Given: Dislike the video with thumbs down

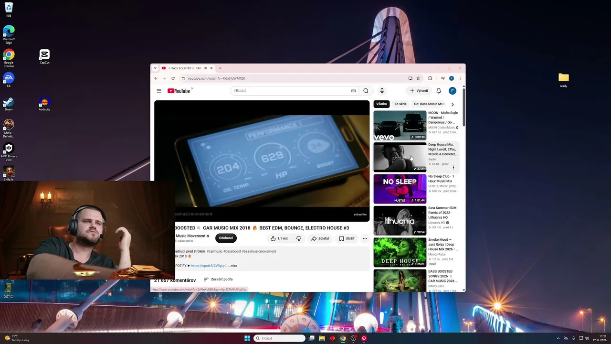Looking at the screenshot, I should (299, 238).
